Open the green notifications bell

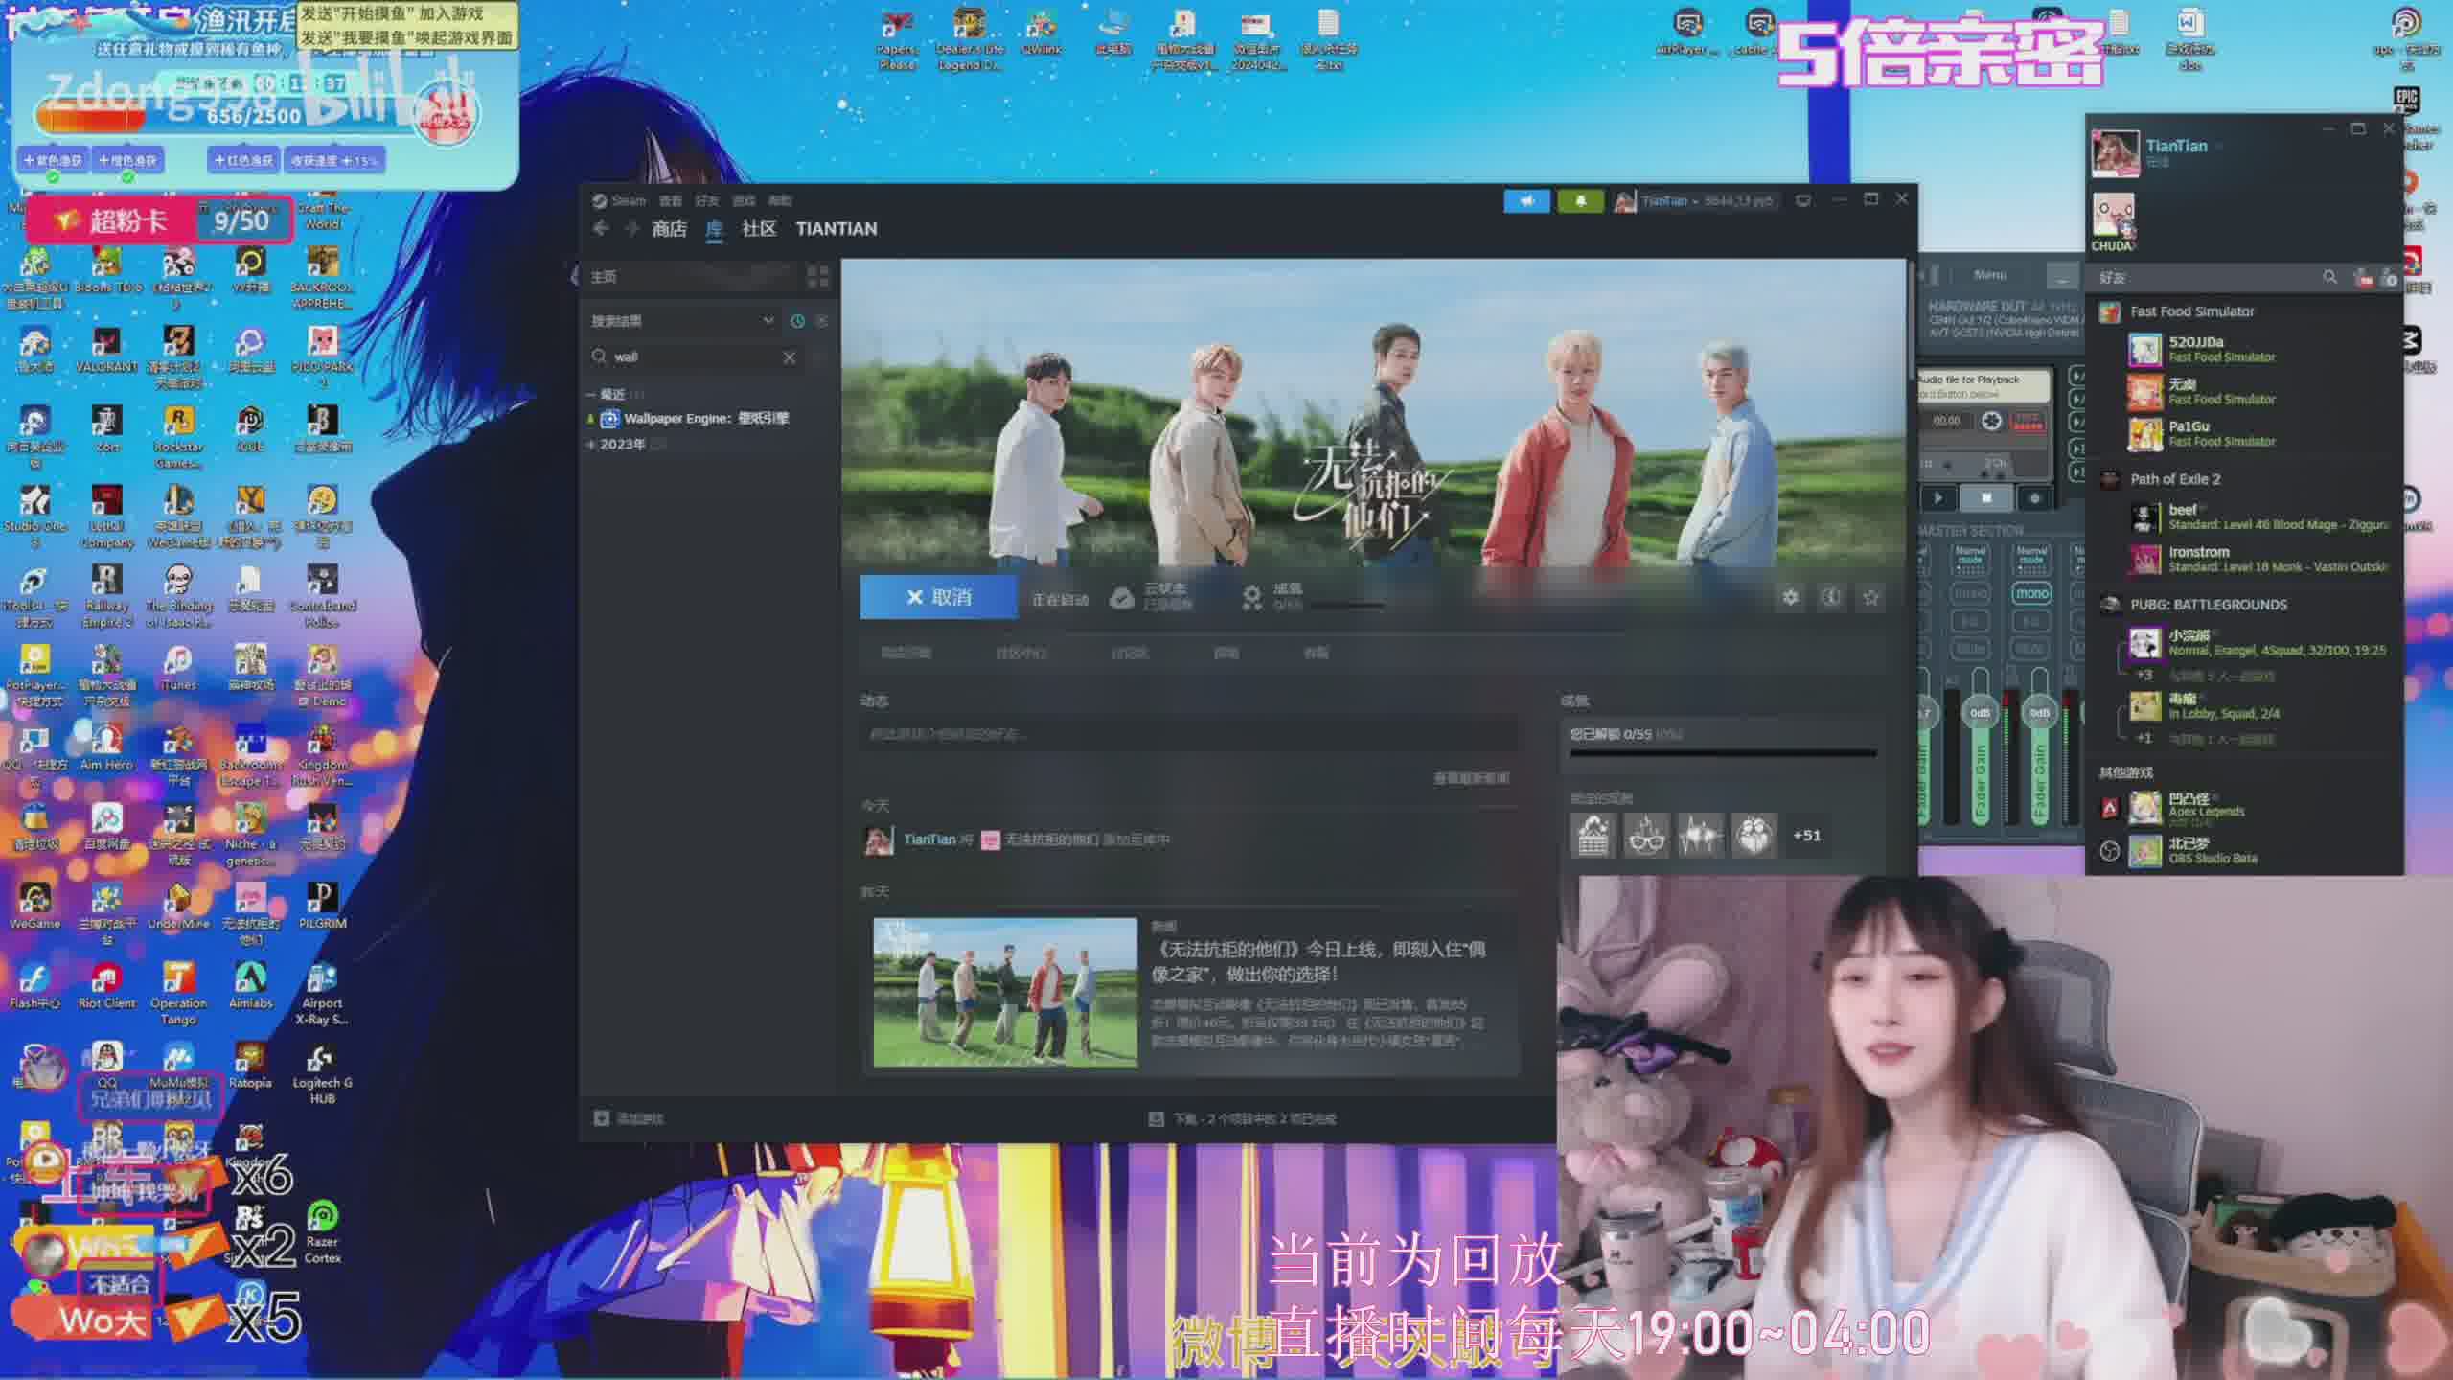(x=1580, y=201)
